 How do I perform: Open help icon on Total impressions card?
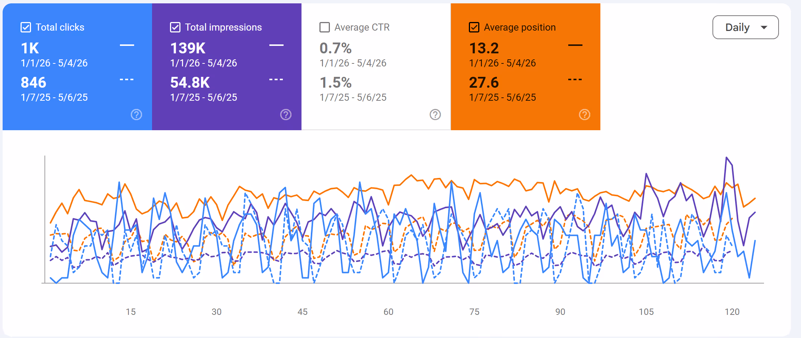pyautogui.click(x=286, y=115)
